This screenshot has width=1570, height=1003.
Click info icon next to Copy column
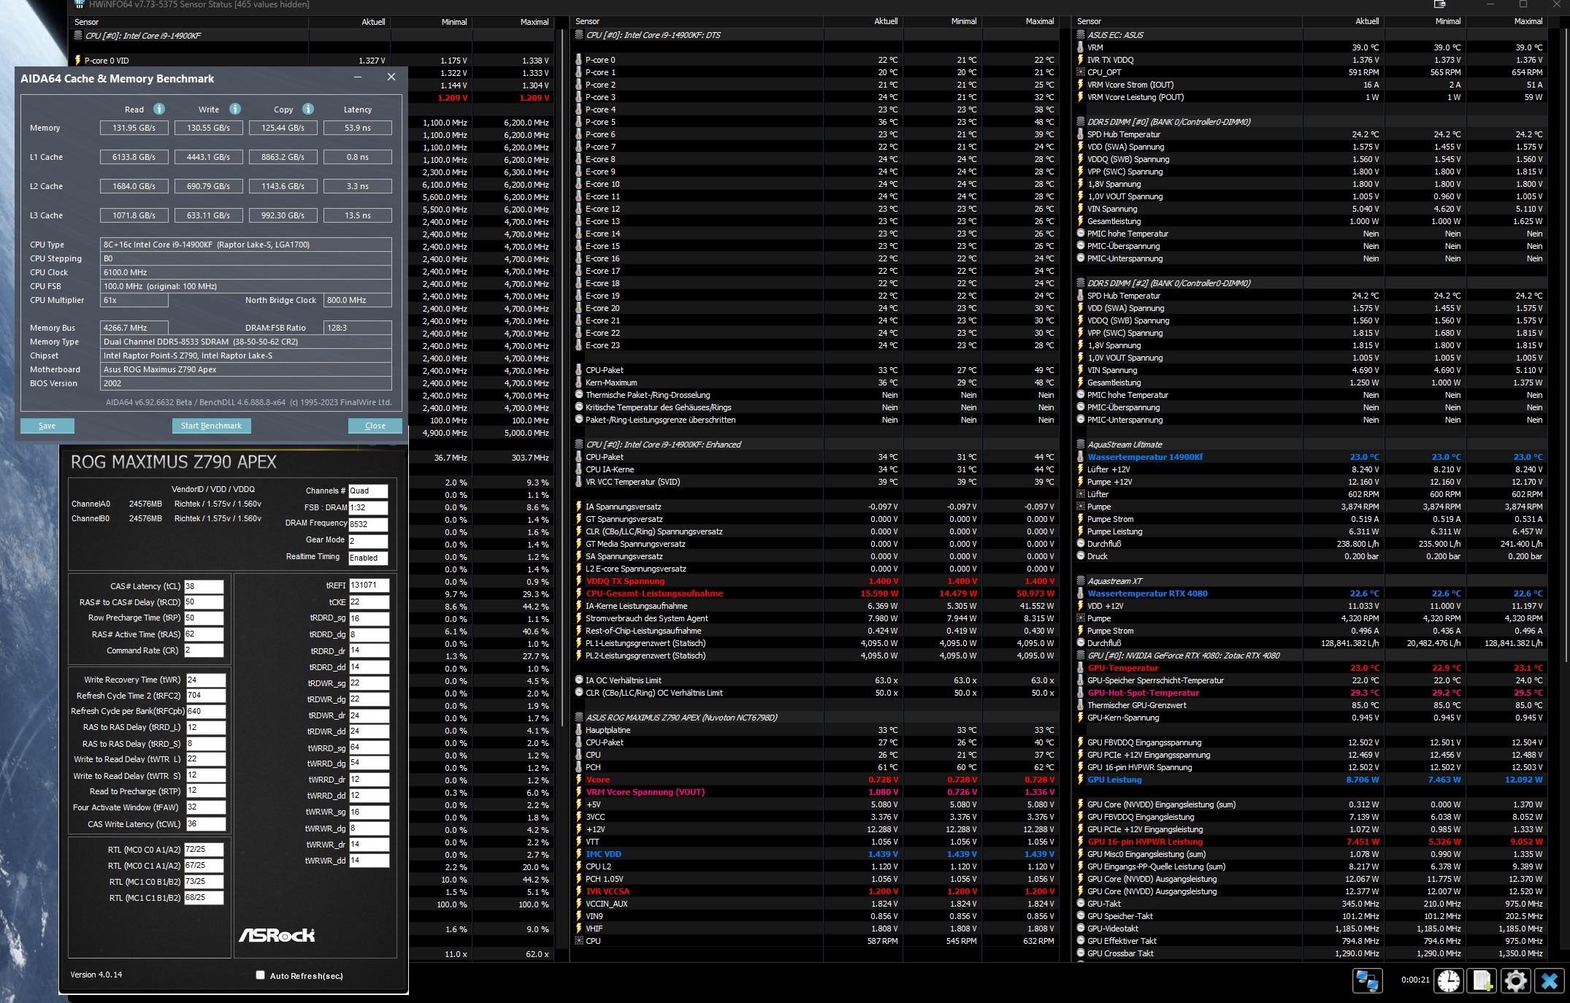[308, 109]
